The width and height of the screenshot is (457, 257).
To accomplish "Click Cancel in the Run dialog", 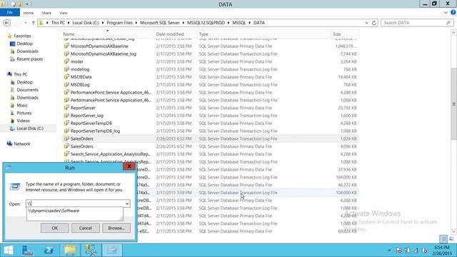I will [x=86, y=228].
